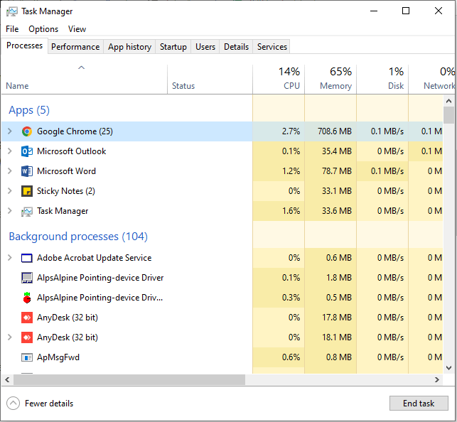Sort by the CPU column header
Screen dimensions: 457x422
pyautogui.click(x=279, y=80)
